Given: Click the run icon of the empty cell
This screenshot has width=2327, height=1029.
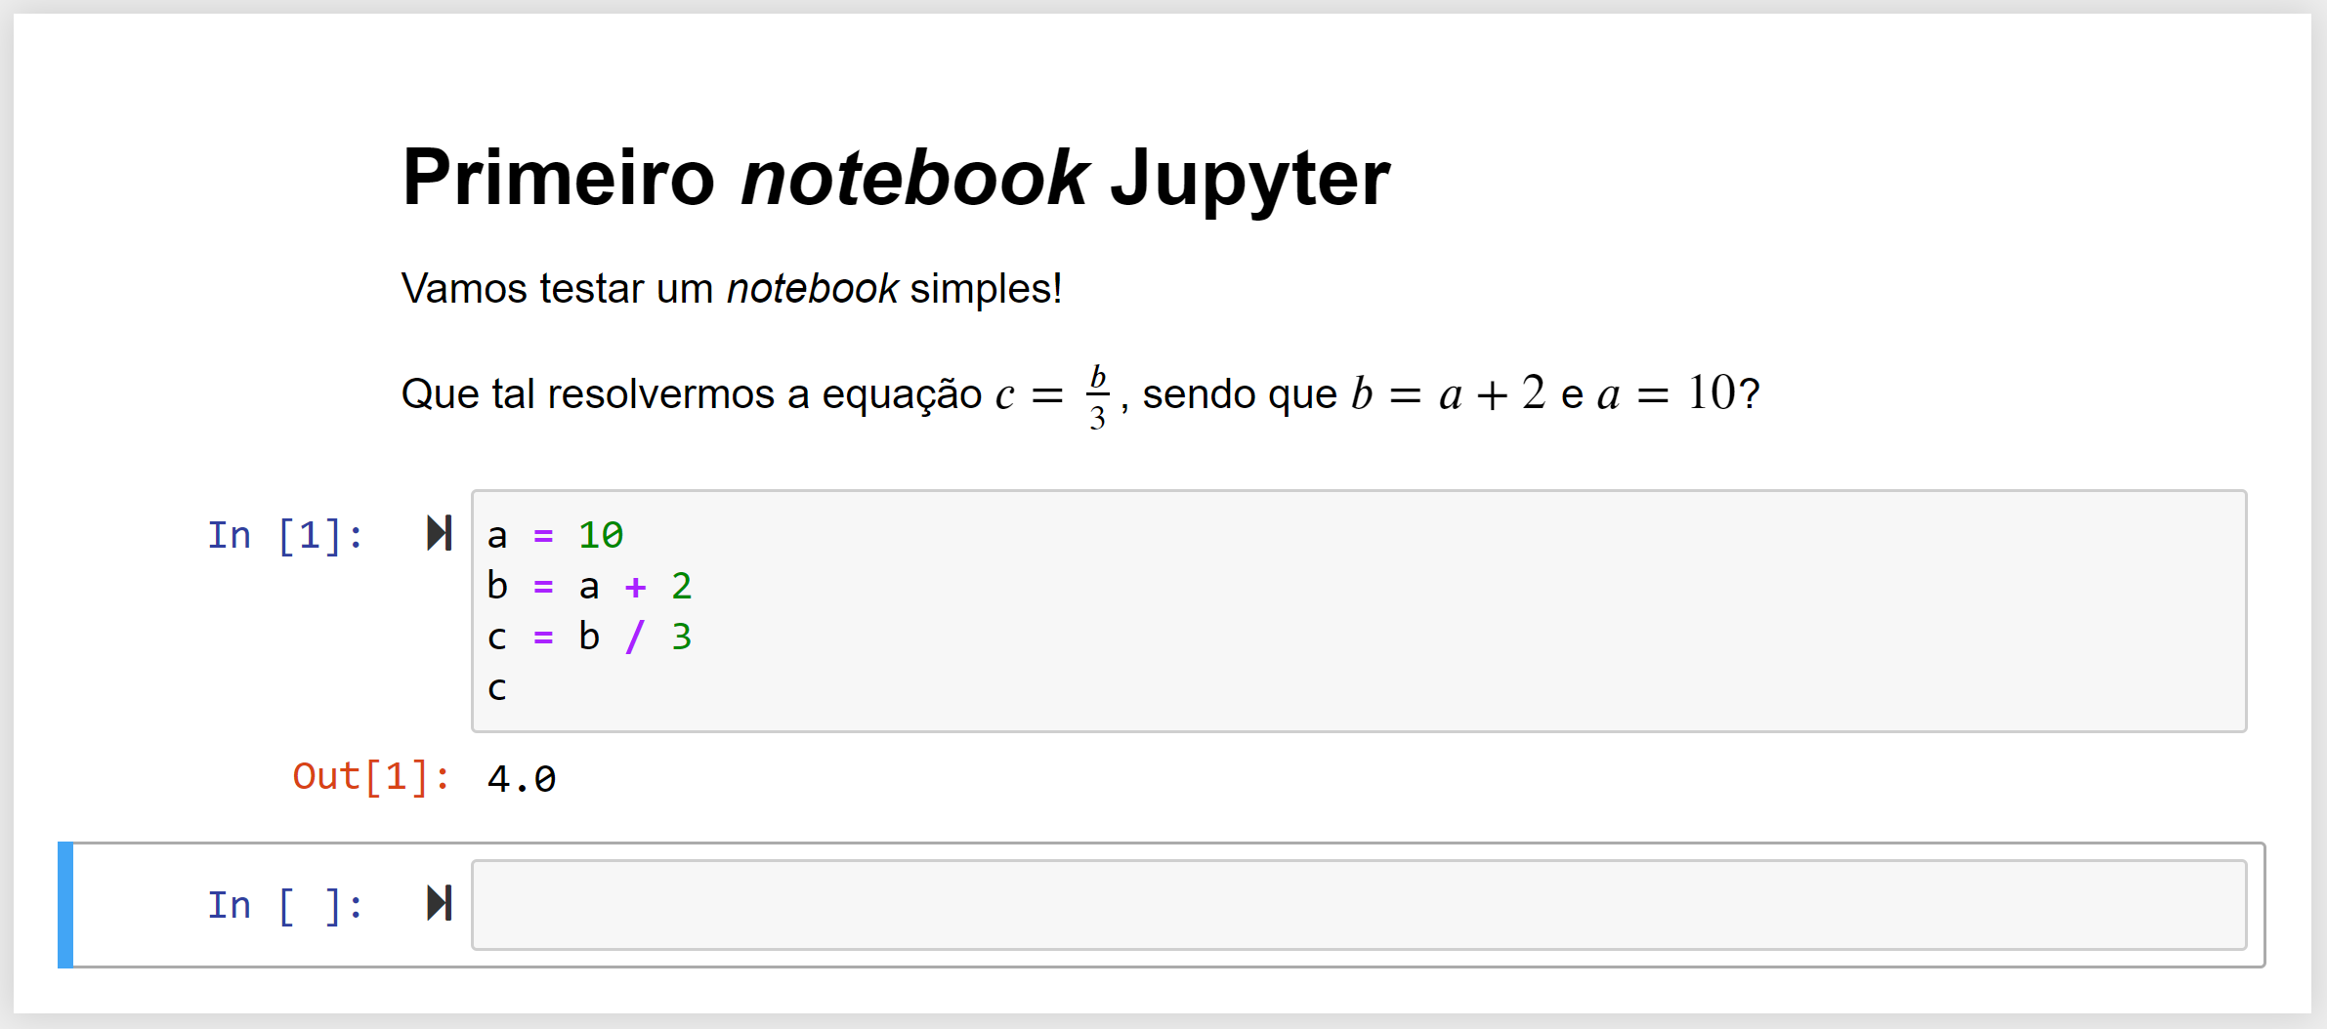Looking at the screenshot, I should pyautogui.click(x=440, y=903).
